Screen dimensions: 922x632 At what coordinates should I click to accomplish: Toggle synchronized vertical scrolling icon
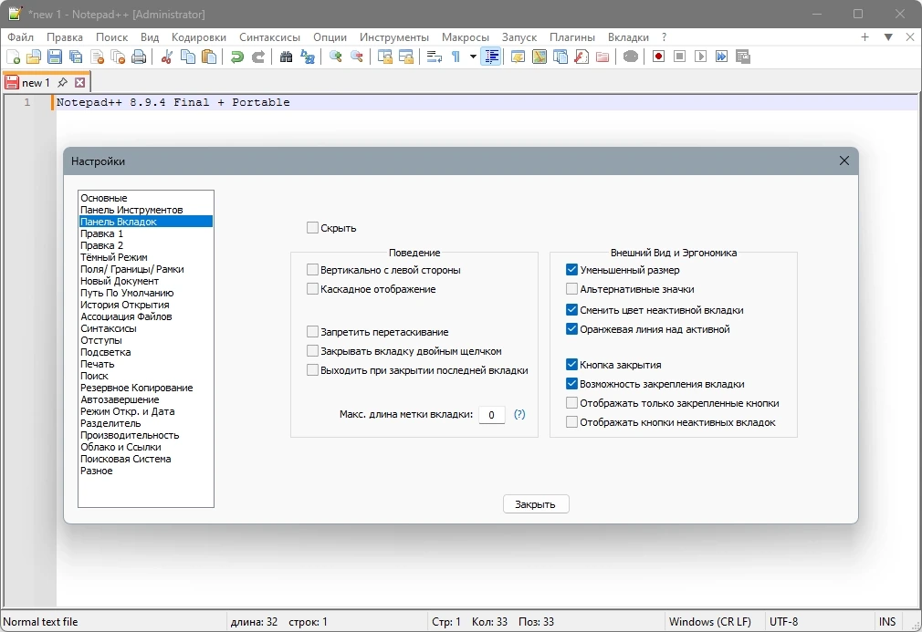tap(385, 57)
